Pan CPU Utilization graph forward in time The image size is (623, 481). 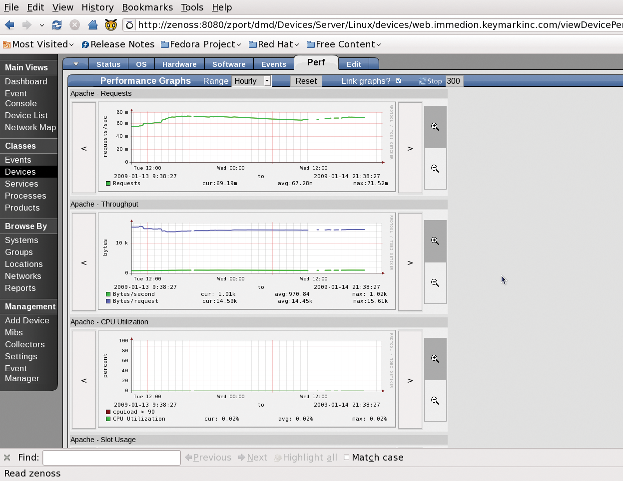click(x=410, y=380)
